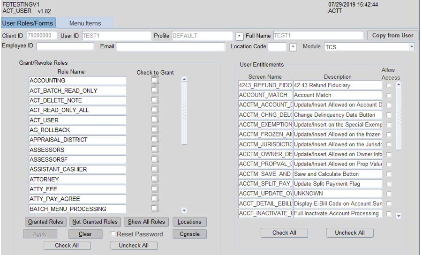Enable the Reset Password checkbox
Screen dimensions: 422x255
(113, 234)
